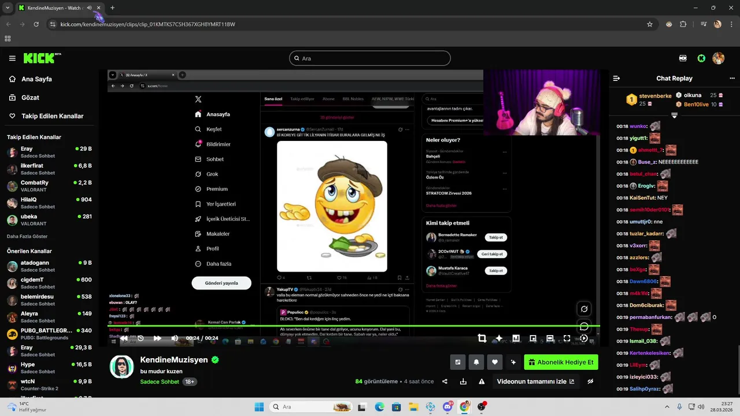
Task: Open belemirdesu recommended channel
Action: point(49,300)
